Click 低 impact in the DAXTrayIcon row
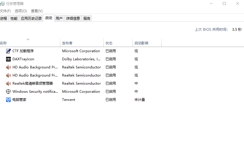 (136, 59)
